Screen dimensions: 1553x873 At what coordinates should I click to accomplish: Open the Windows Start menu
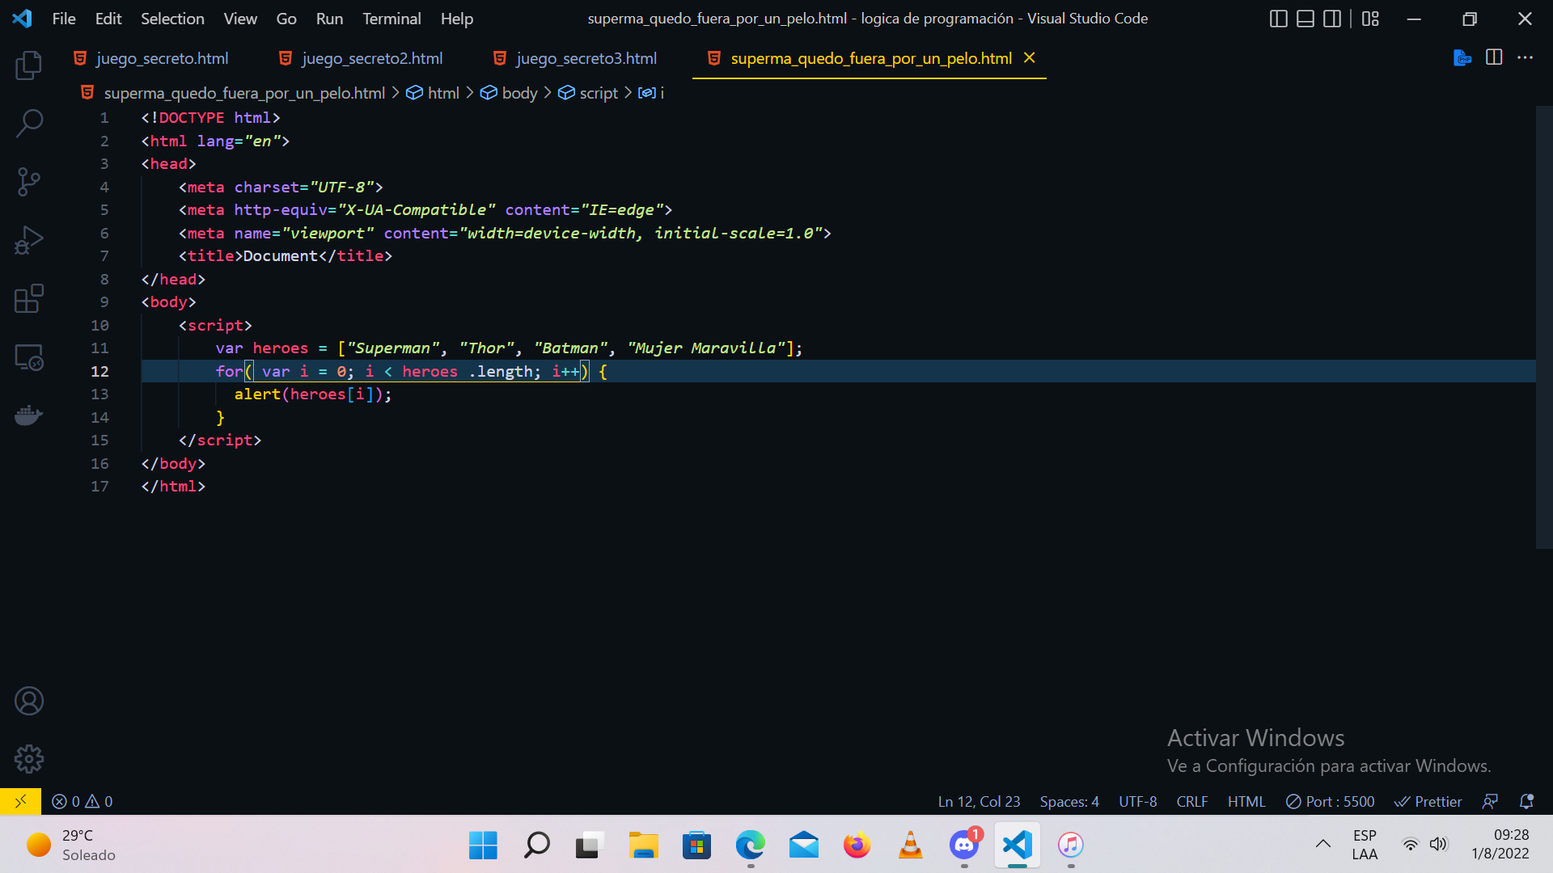(483, 845)
